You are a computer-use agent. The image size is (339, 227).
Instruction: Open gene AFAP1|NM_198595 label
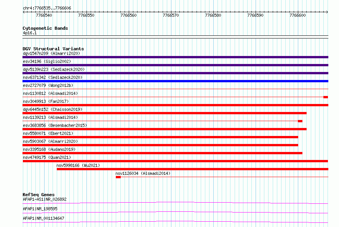40,209
